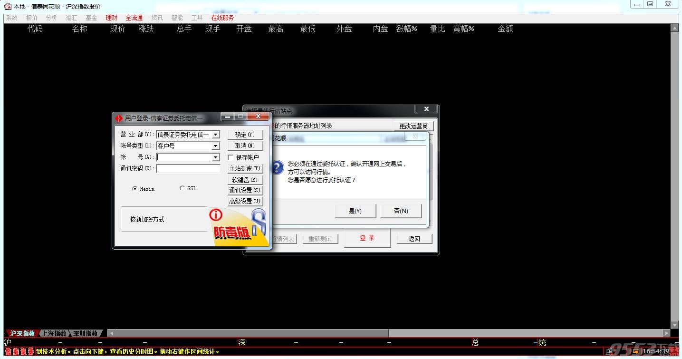The width and height of the screenshot is (682, 359).
Task: Sort by the 名称 column header
Action: coord(80,29)
